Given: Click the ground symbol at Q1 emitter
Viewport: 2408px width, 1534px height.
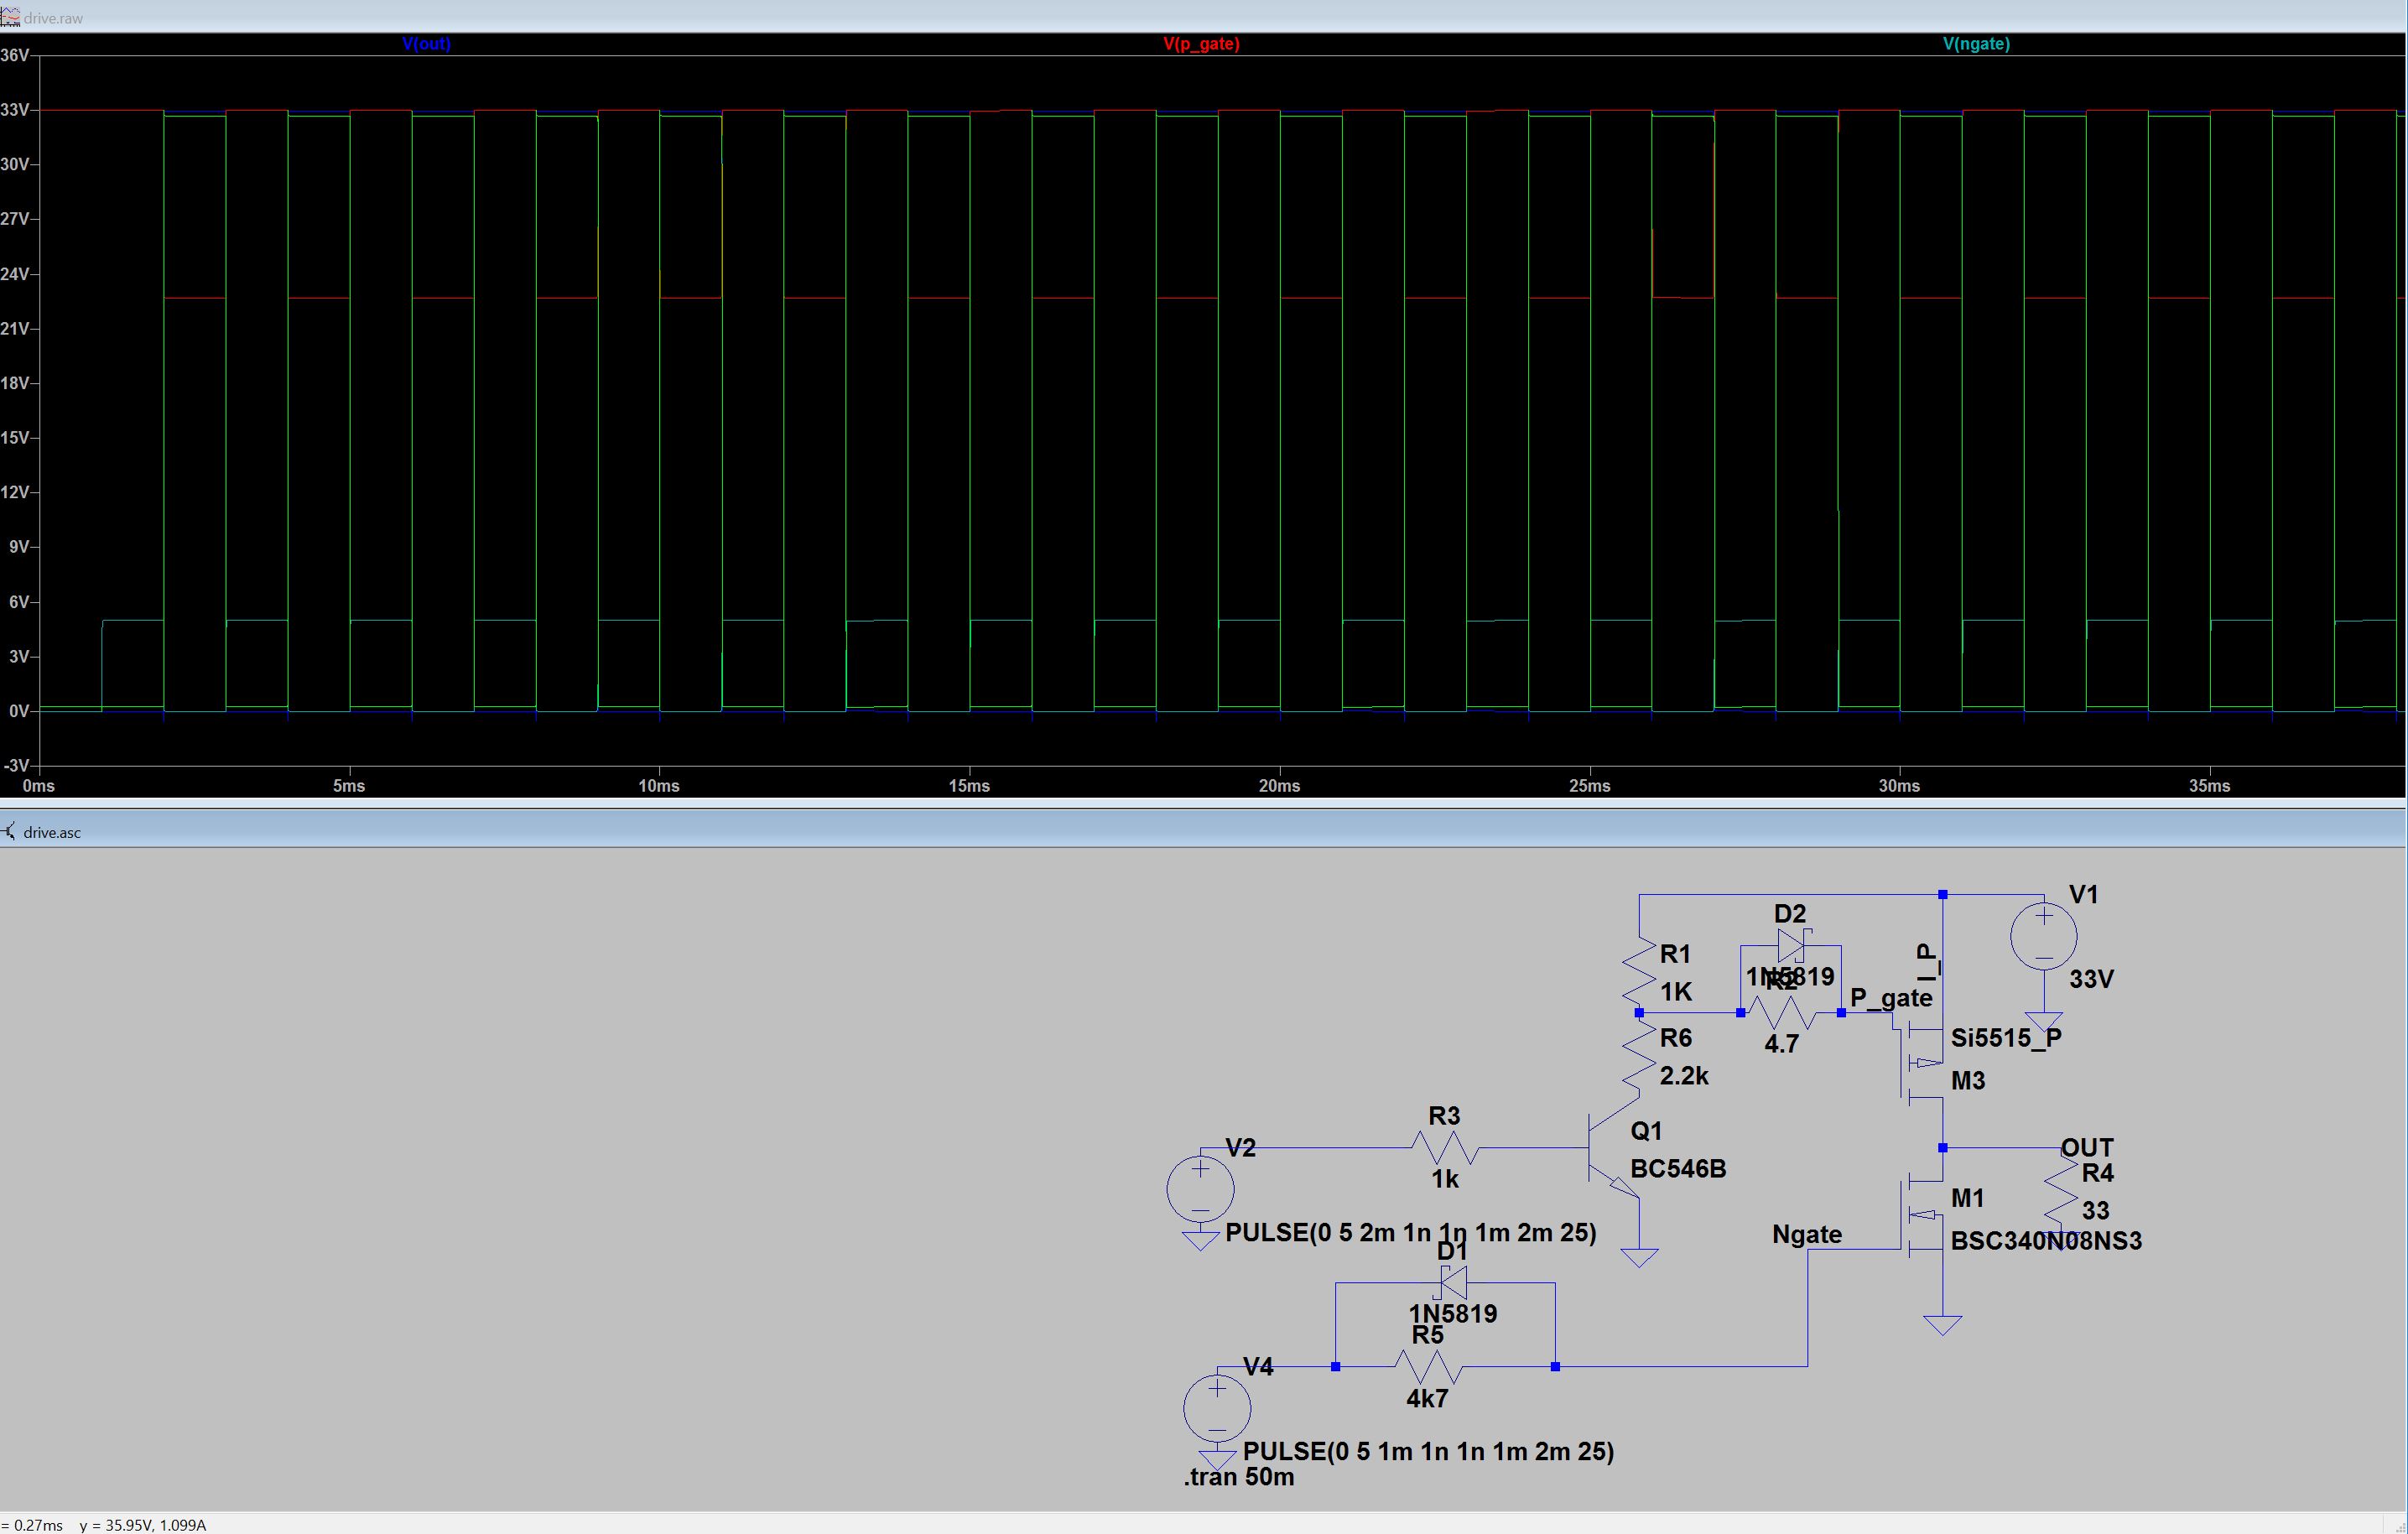Looking at the screenshot, I should click(x=1639, y=1257).
